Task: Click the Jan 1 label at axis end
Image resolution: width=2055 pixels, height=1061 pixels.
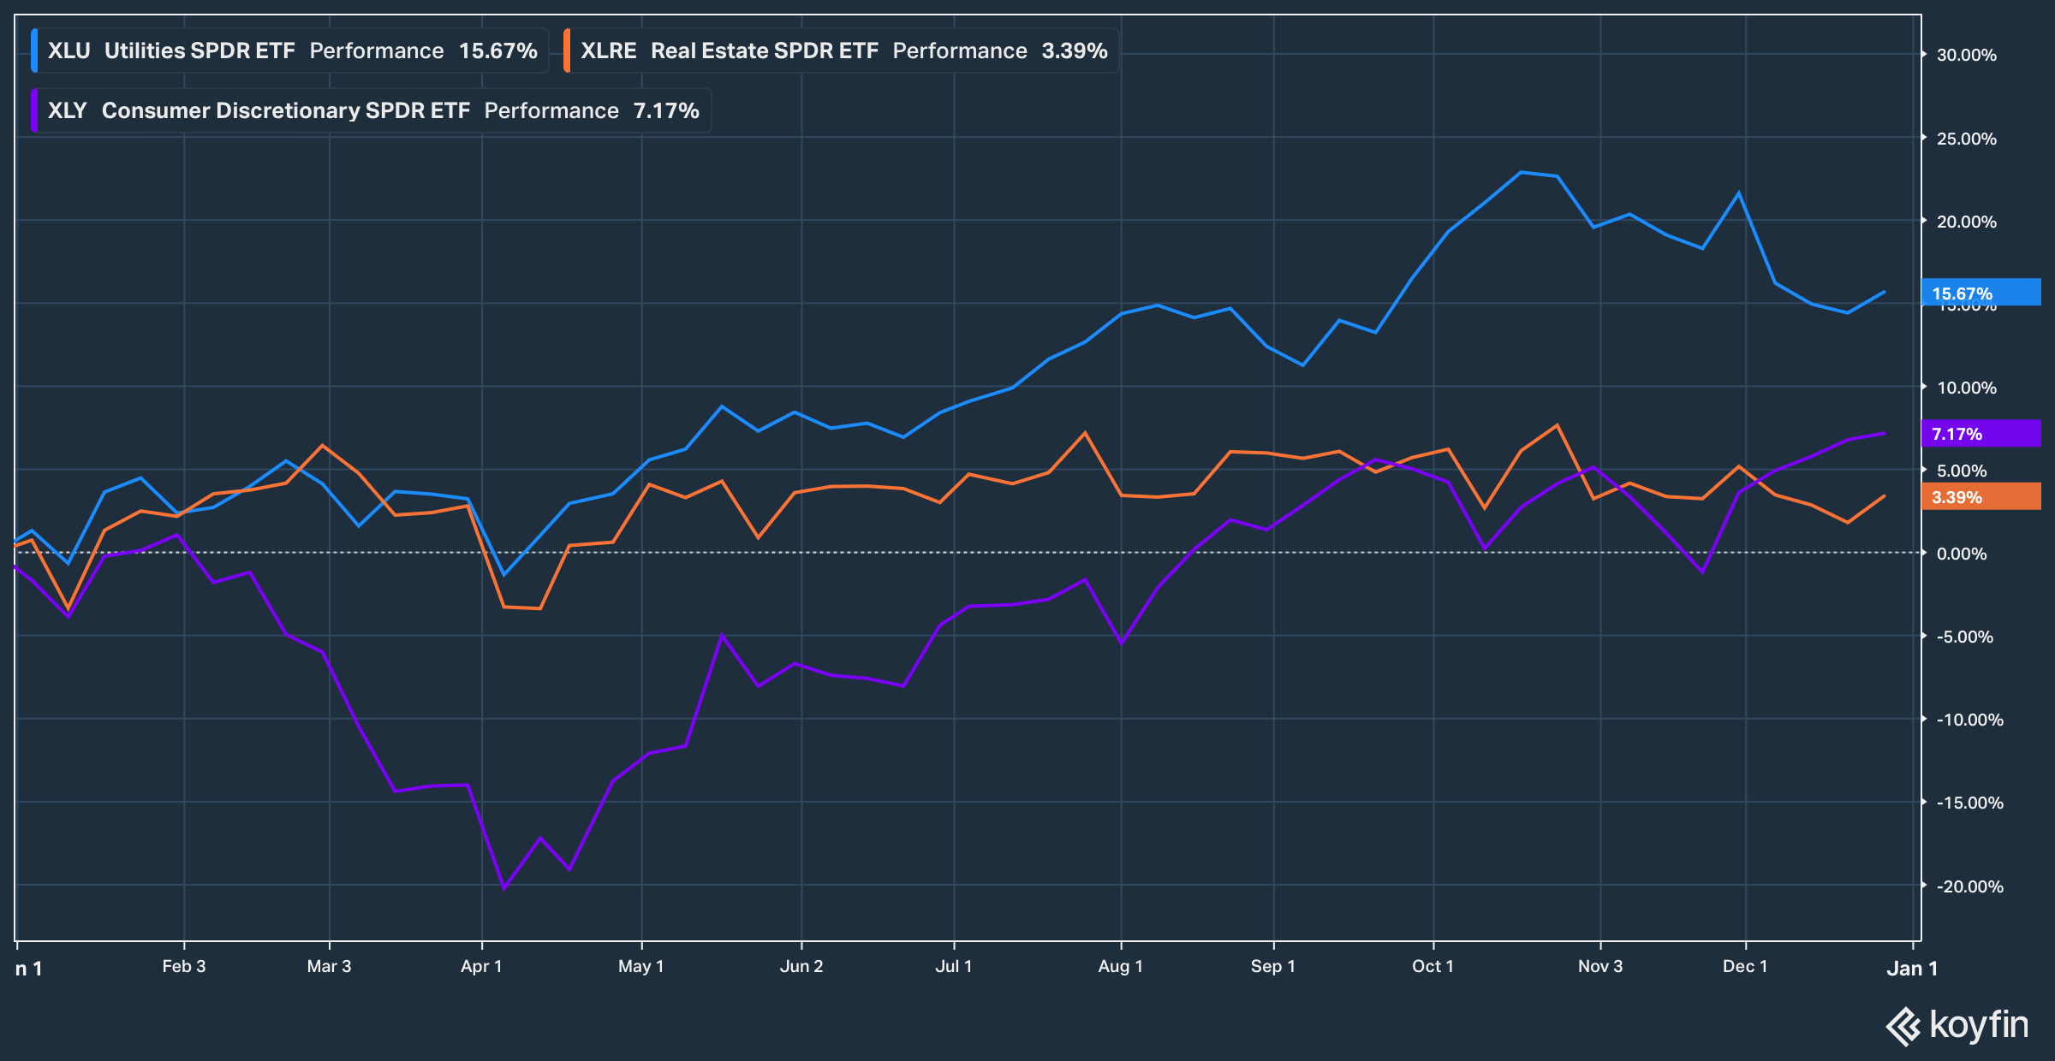Action: 1911,968
